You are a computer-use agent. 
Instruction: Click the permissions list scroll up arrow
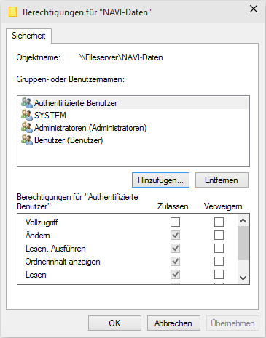243,220
